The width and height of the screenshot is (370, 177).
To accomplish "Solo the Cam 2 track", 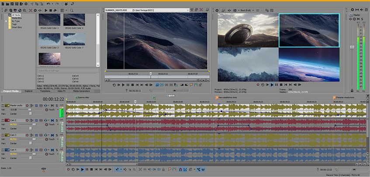I will coord(56,120).
